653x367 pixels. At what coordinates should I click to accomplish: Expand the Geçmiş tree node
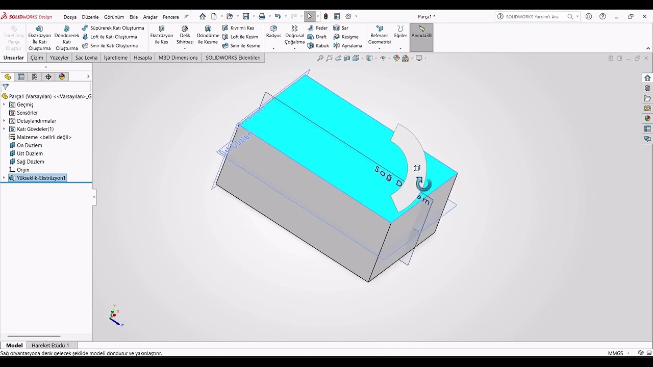[x=4, y=104]
